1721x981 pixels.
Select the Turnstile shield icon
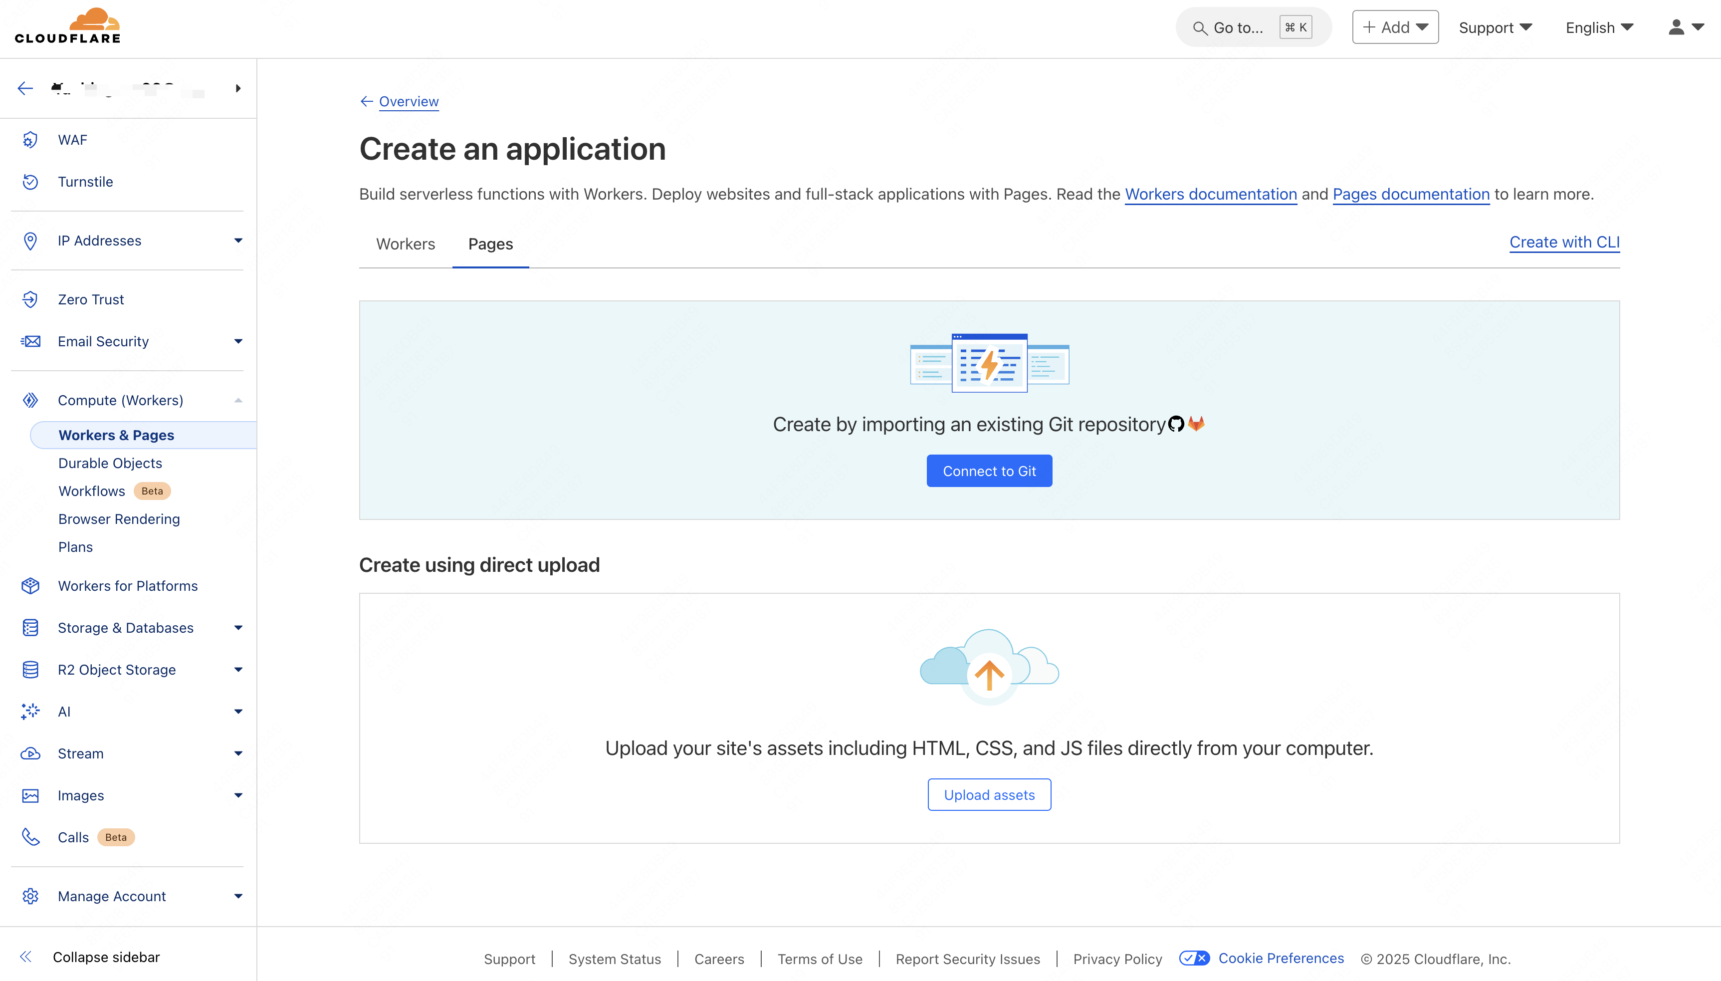pyautogui.click(x=30, y=181)
